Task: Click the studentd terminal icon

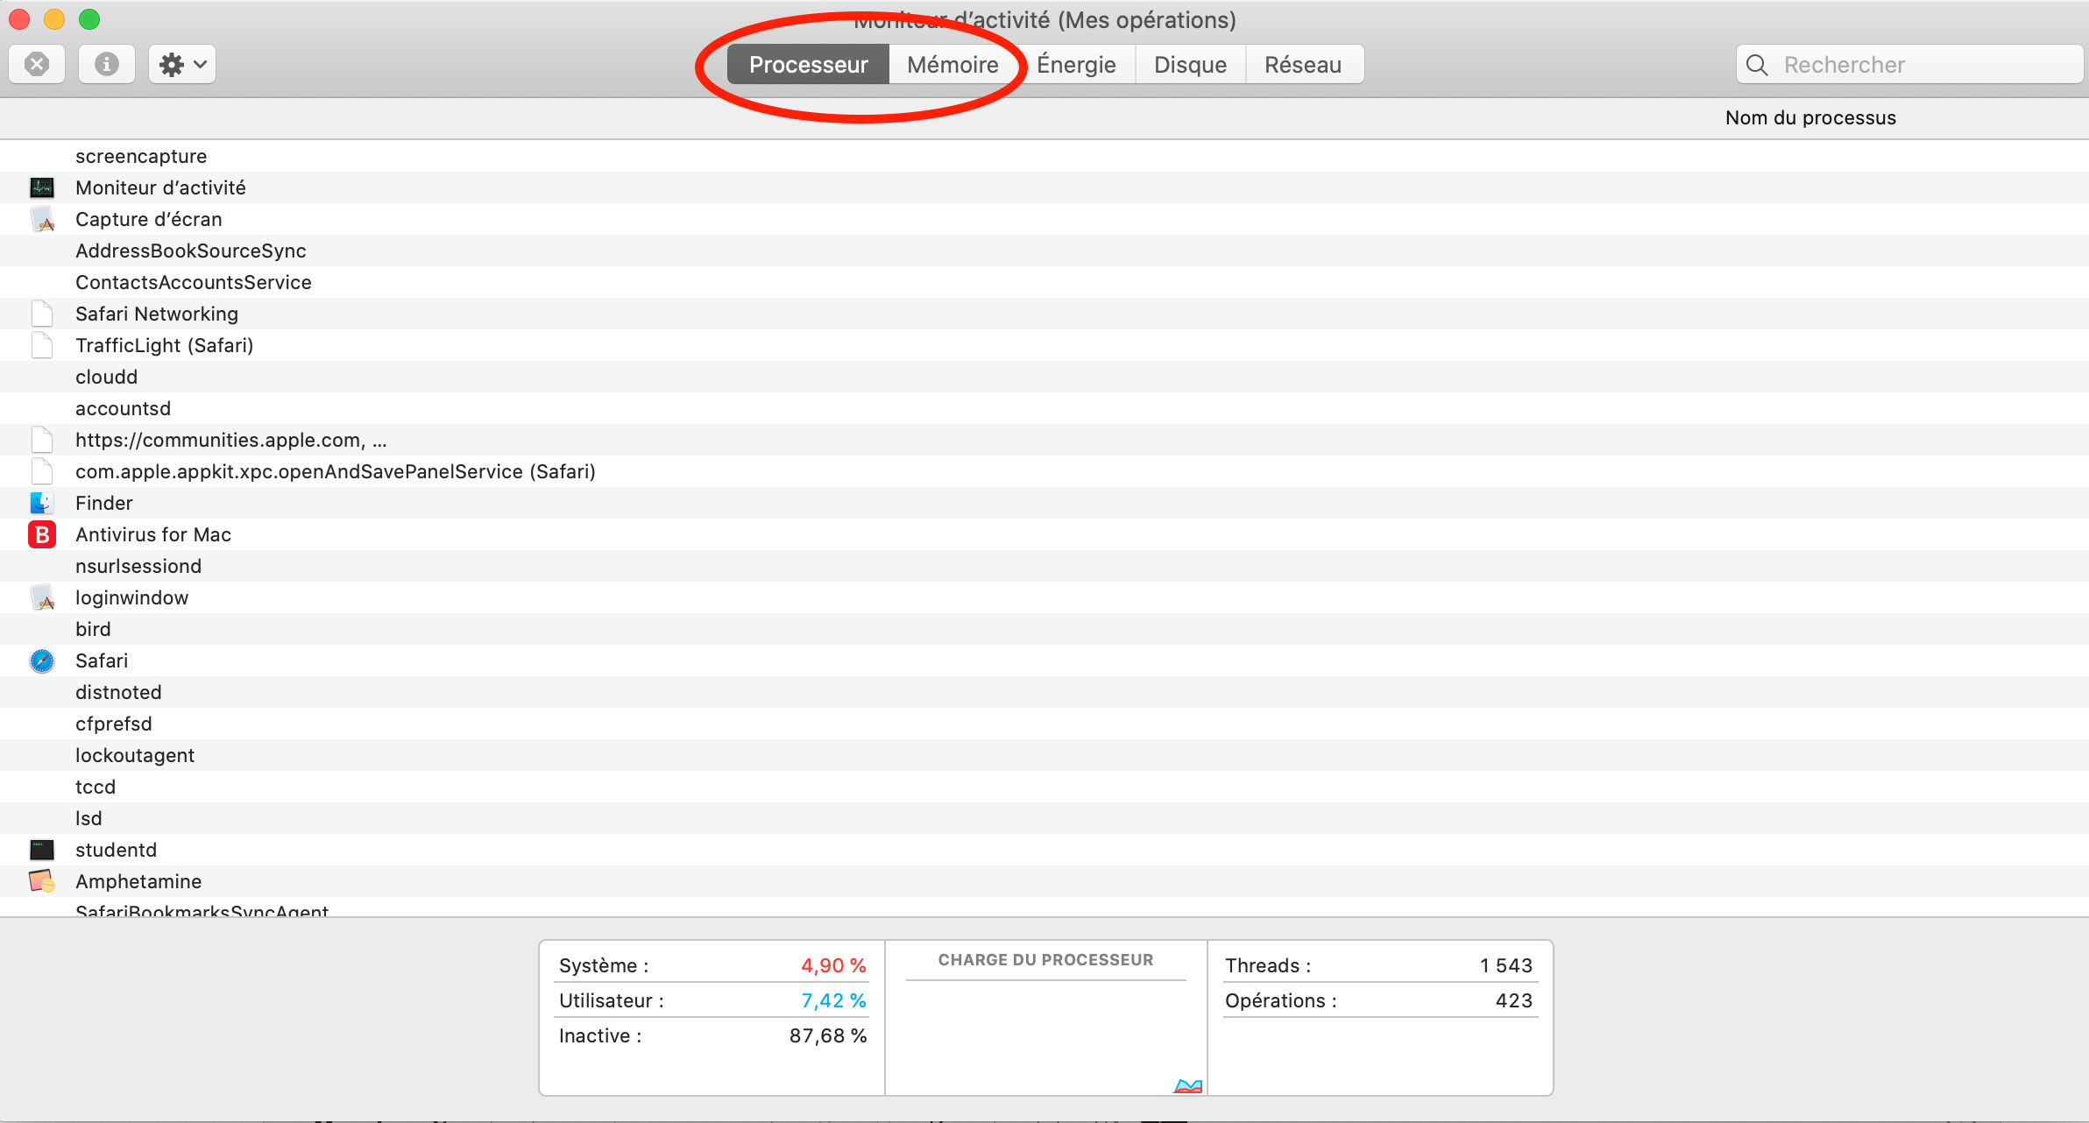Action: (42, 850)
